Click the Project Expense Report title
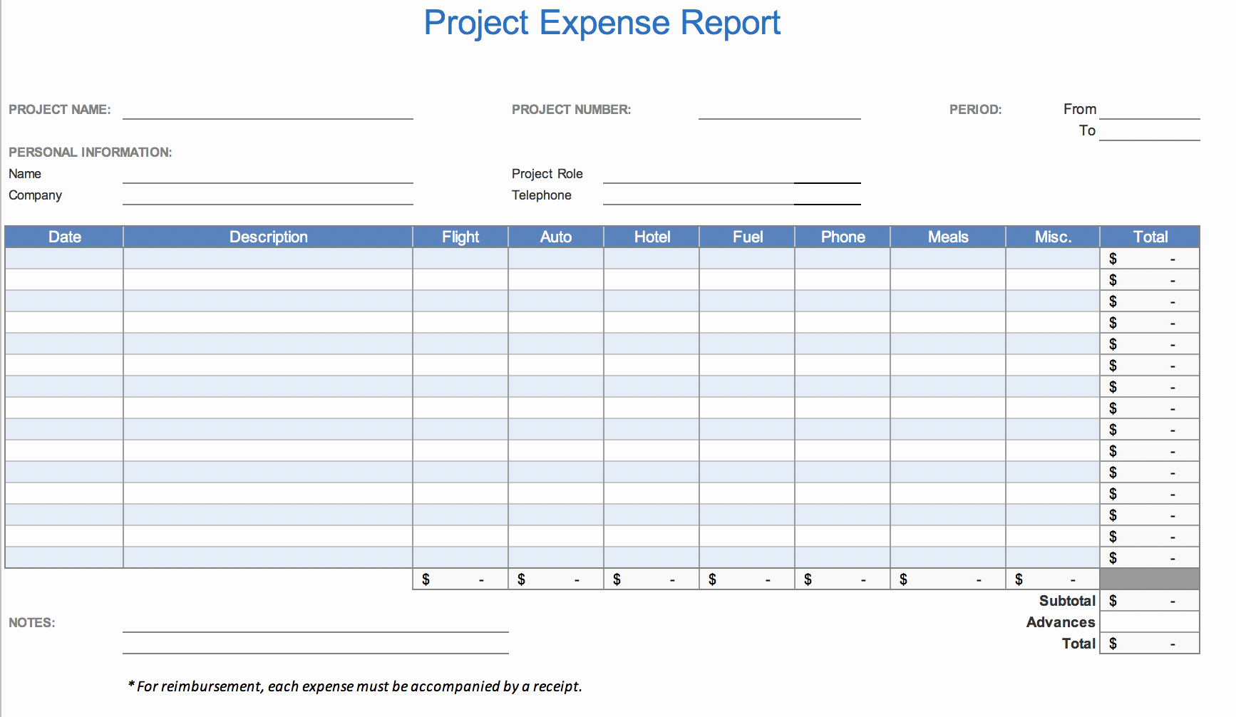The height and width of the screenshot is (717, 1236). click(602, 23)
